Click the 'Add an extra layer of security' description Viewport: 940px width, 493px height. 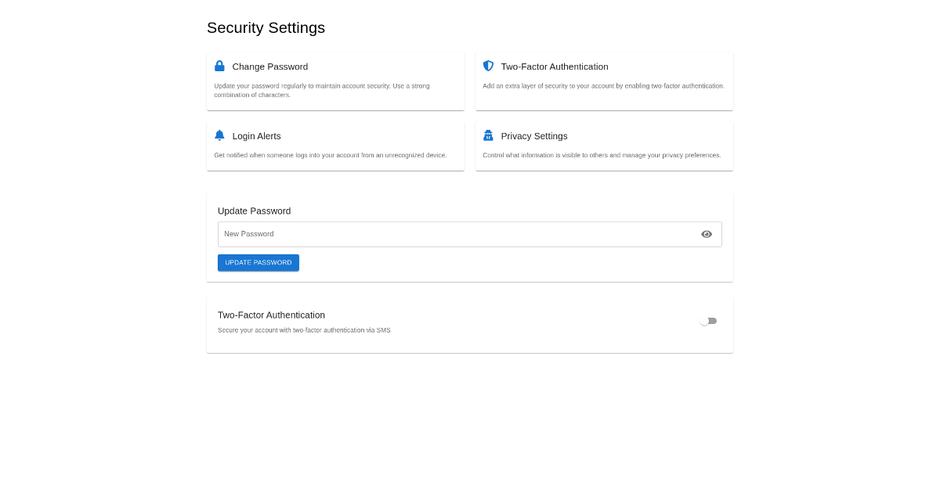coord(603,86)
